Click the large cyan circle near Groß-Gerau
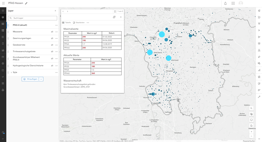 point(150,52)
